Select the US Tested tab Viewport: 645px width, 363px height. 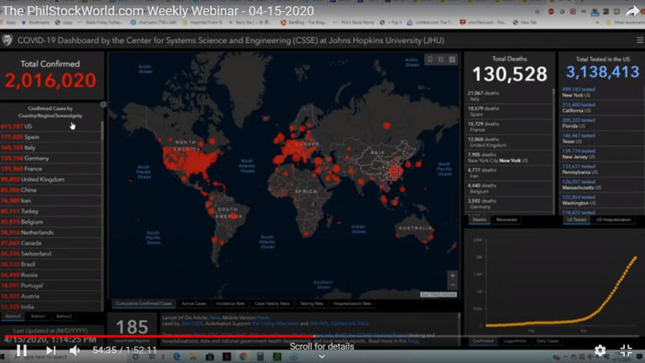[x=576, y=220]
